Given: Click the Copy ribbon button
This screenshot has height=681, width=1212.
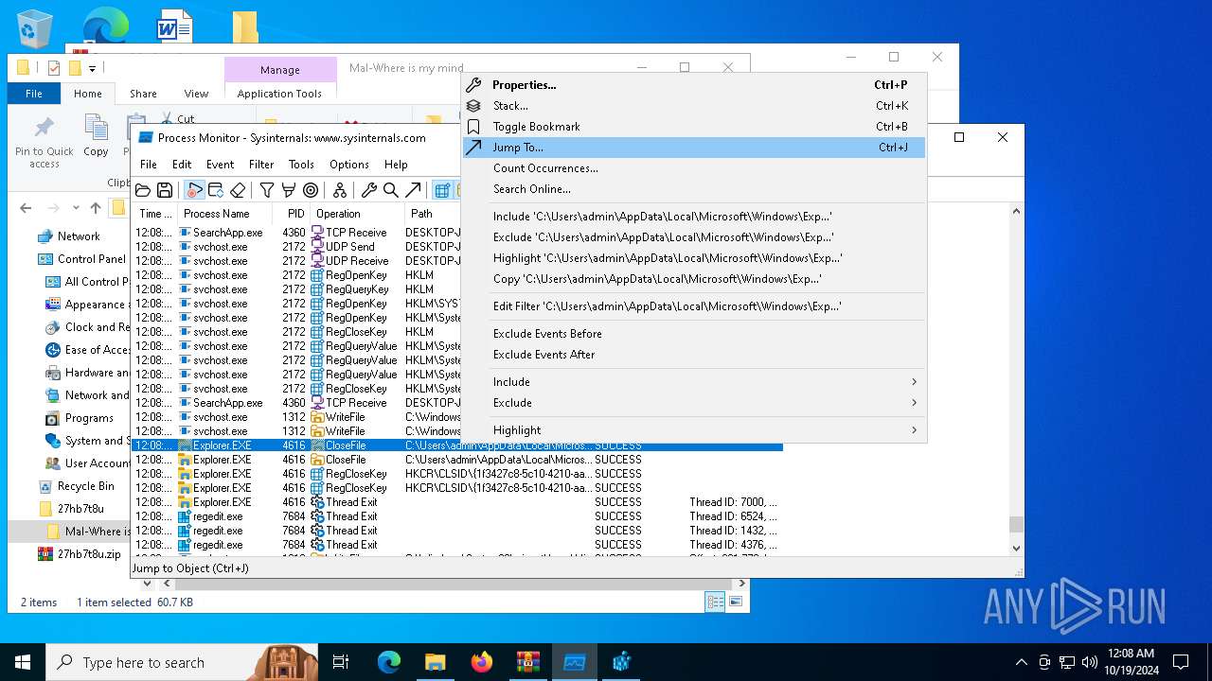Looking at the screenshot, I should 96,135.
